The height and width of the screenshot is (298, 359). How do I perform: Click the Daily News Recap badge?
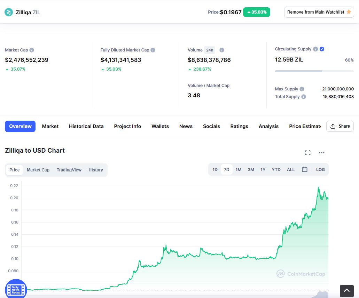coord(16,289)
